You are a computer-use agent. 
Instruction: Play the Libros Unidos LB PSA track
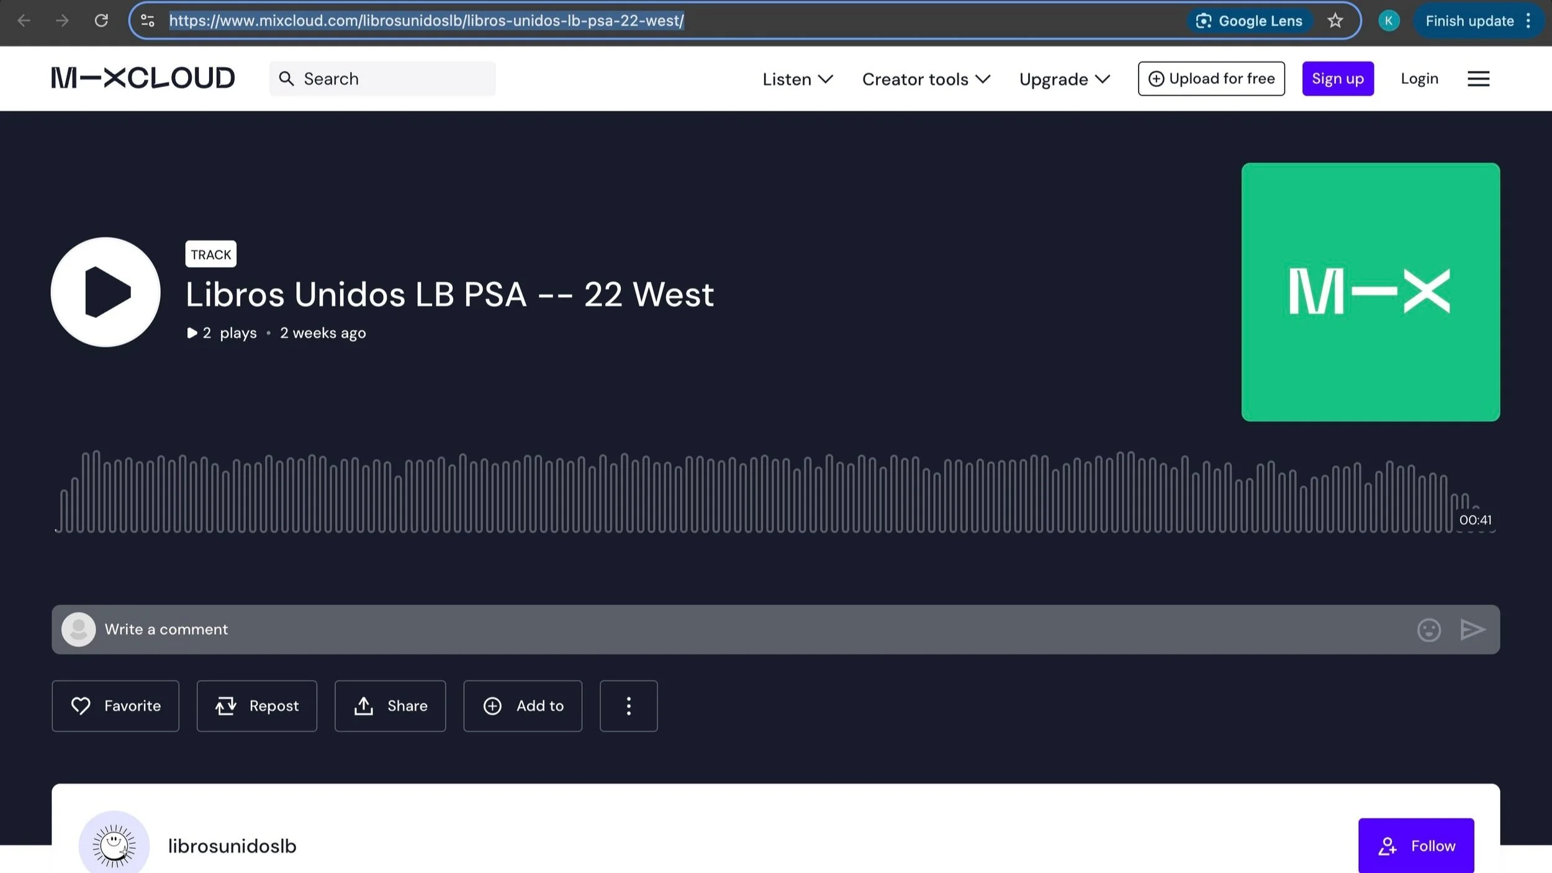click(x=106, y=292)
